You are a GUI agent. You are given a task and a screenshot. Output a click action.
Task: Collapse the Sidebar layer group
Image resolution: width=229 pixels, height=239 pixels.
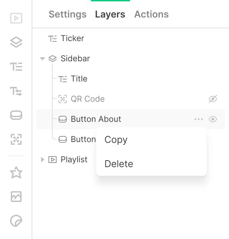[42, 59]
